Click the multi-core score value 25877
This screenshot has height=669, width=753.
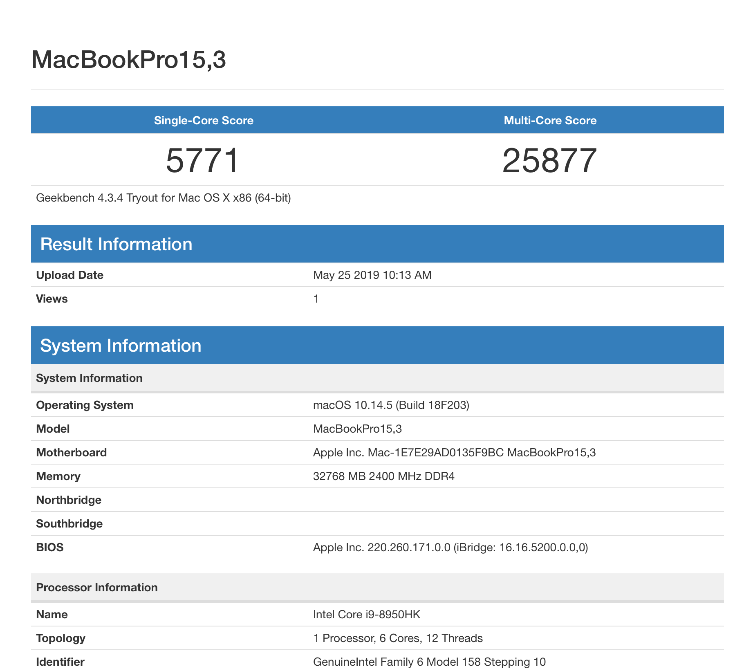coord(550,161)
